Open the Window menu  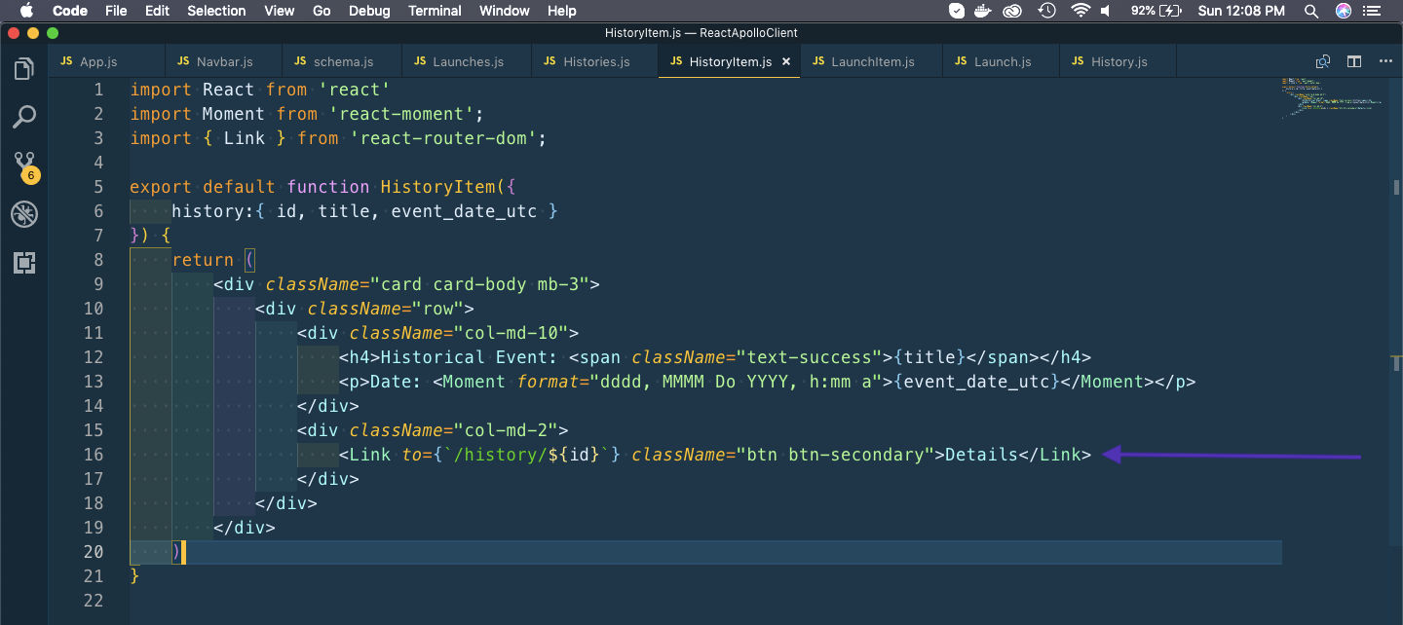click(x=505, y=11)
